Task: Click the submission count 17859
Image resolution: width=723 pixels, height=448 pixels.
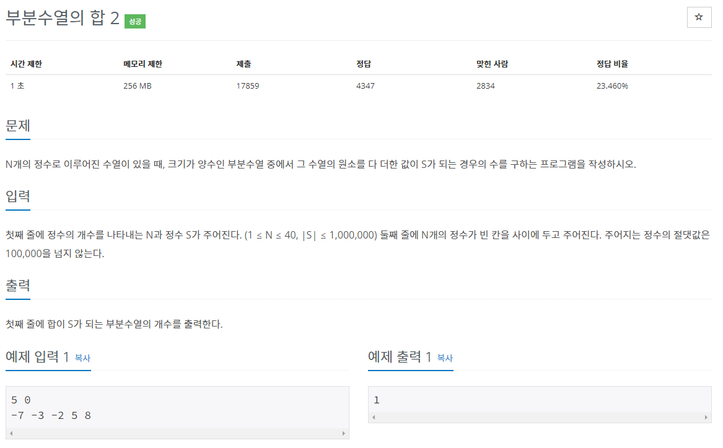Action: (x=248, y=86)
